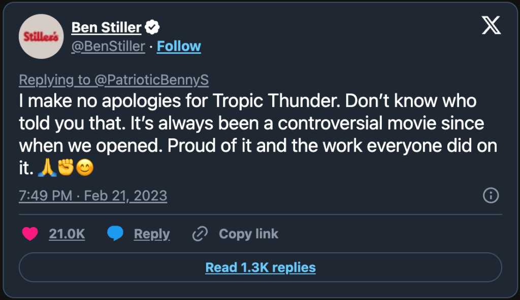520x300 pixels.
Task: Open the Ben Stiller display name
Action: click(x=106, y=27)
